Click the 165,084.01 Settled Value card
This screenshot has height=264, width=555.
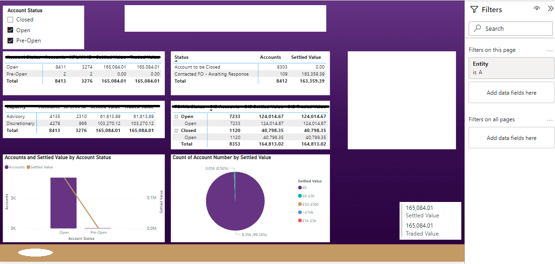[x=420, y=208]
